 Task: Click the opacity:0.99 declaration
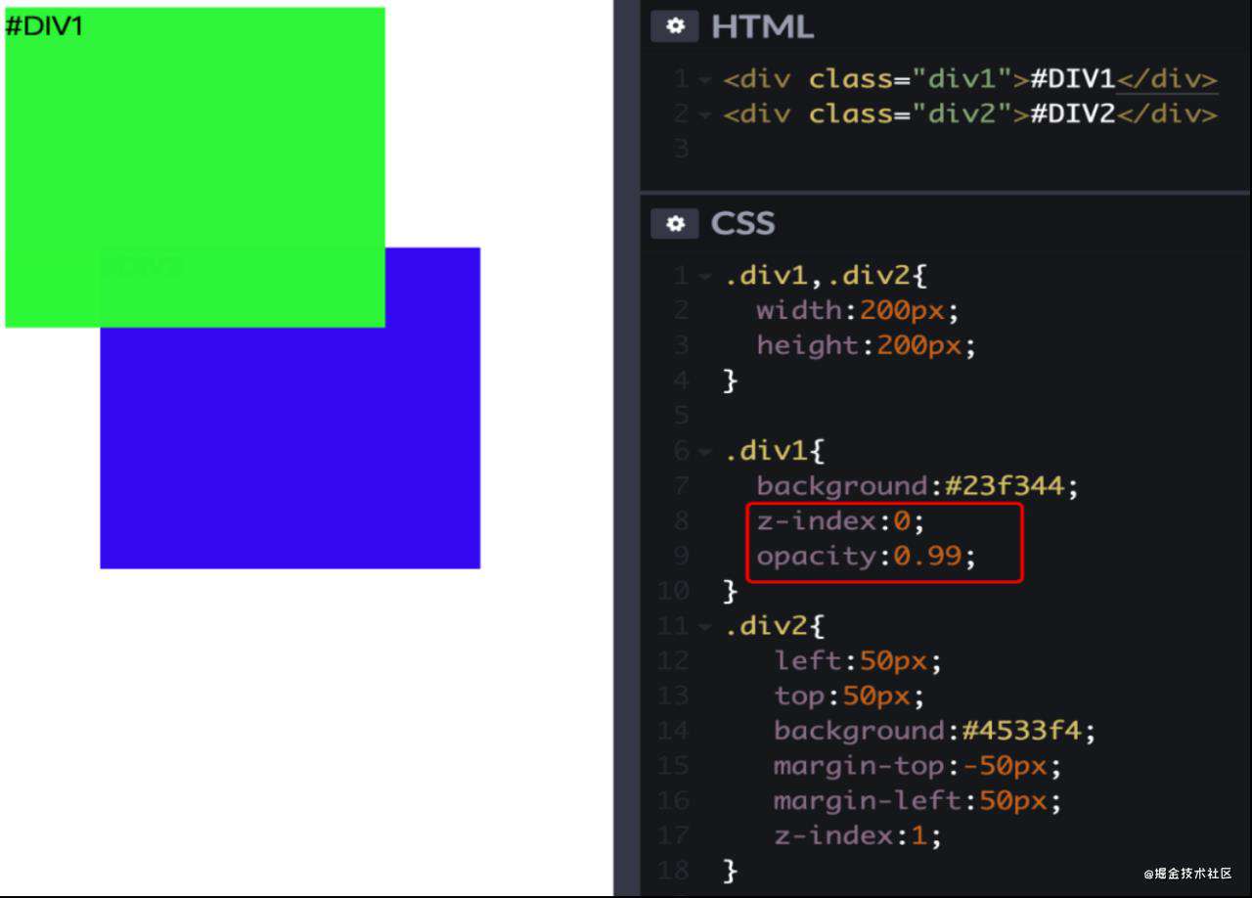point(867,557)
